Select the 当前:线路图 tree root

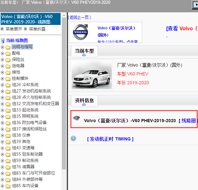point(17,40)
